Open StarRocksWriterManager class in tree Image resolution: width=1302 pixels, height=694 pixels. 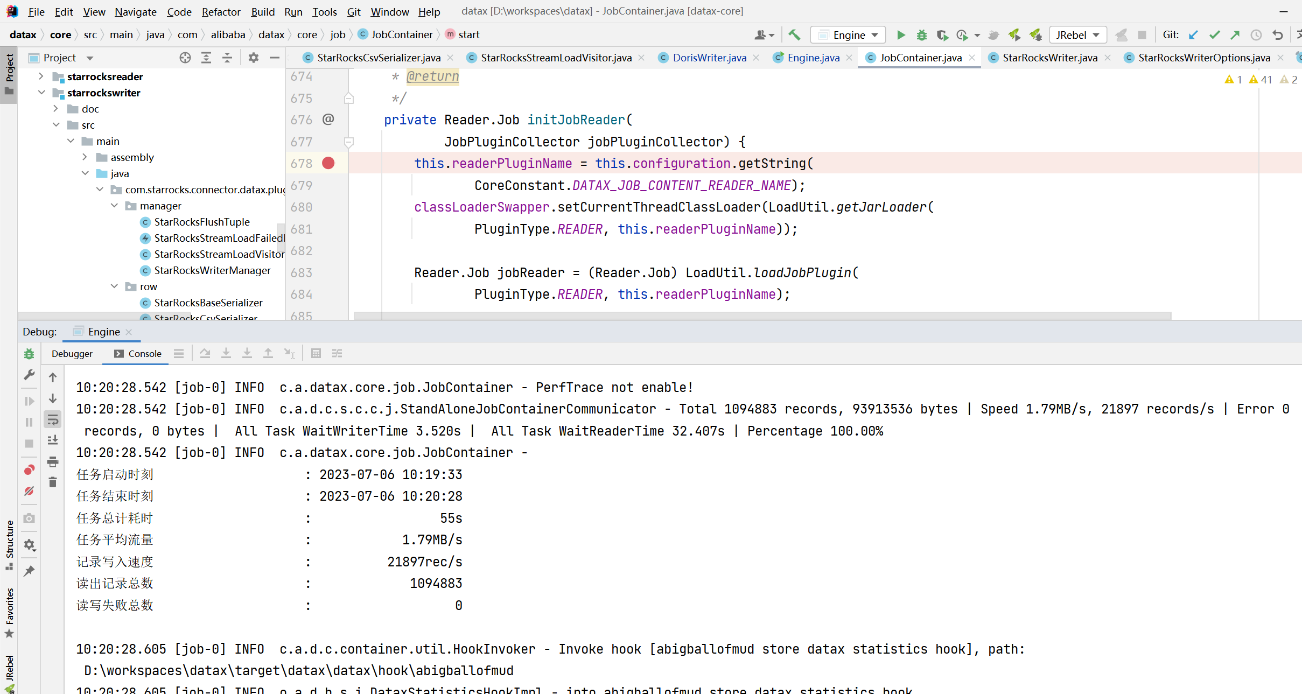[x=212, y=270]
